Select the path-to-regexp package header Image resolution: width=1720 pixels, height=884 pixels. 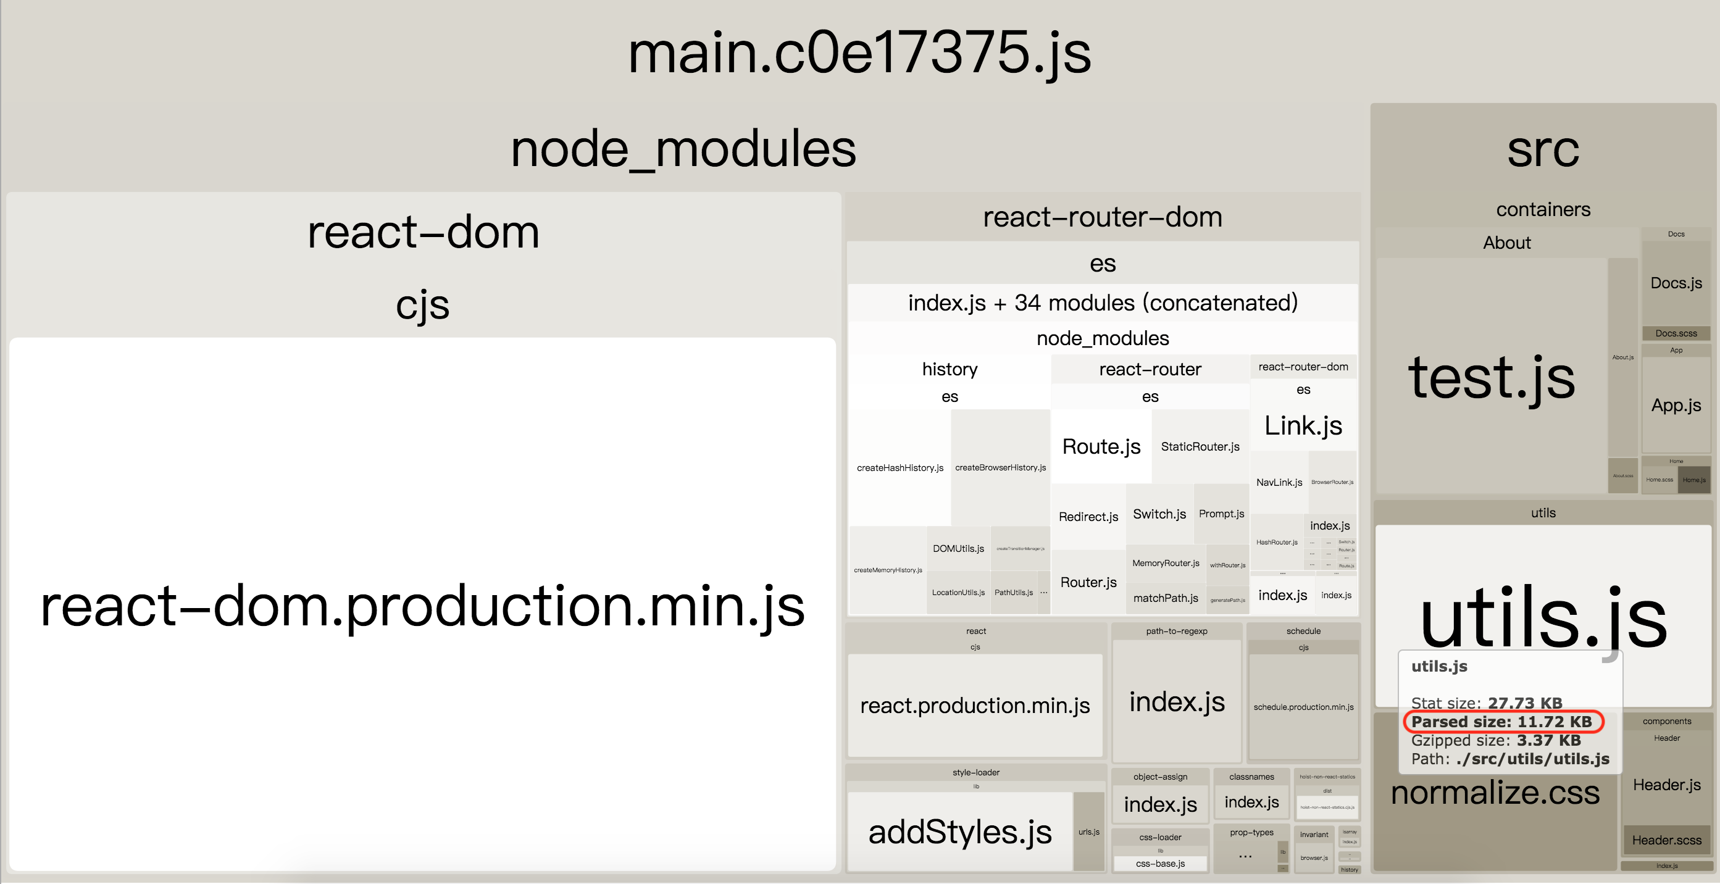click(x=1177, y=631)
